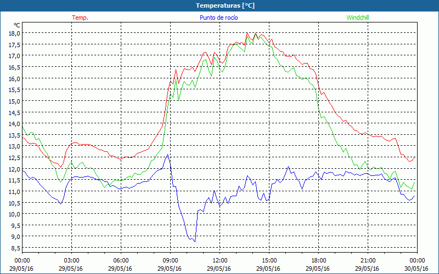The height and width of the screenshot is (274, 439).
Task: Click the '13,0' y-axis value
Action: pyautogui.click(x=14, y=146)
